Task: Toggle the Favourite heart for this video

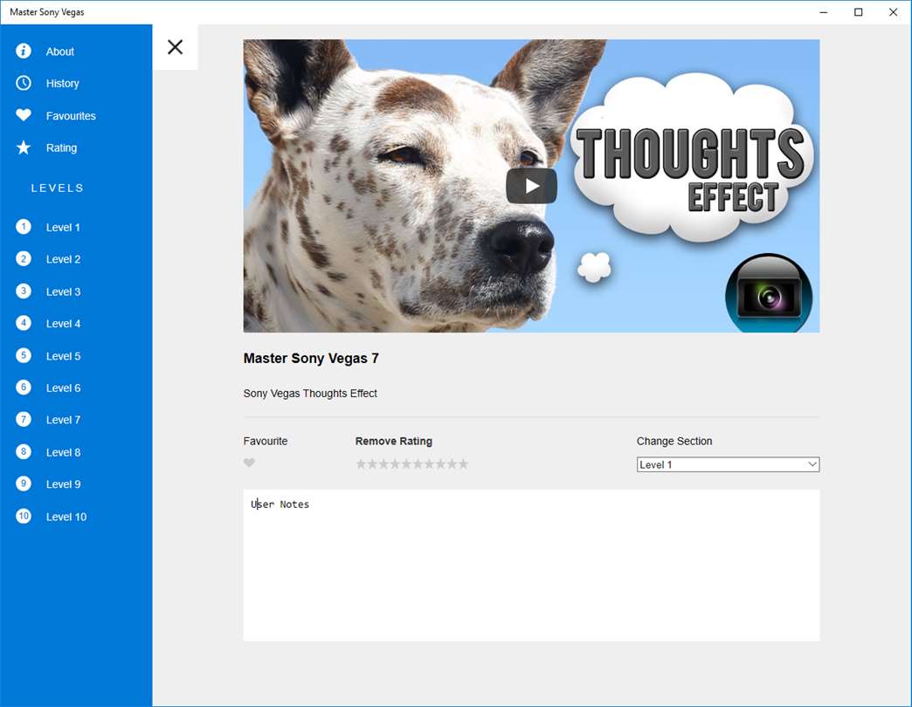Action: point(249,463)
